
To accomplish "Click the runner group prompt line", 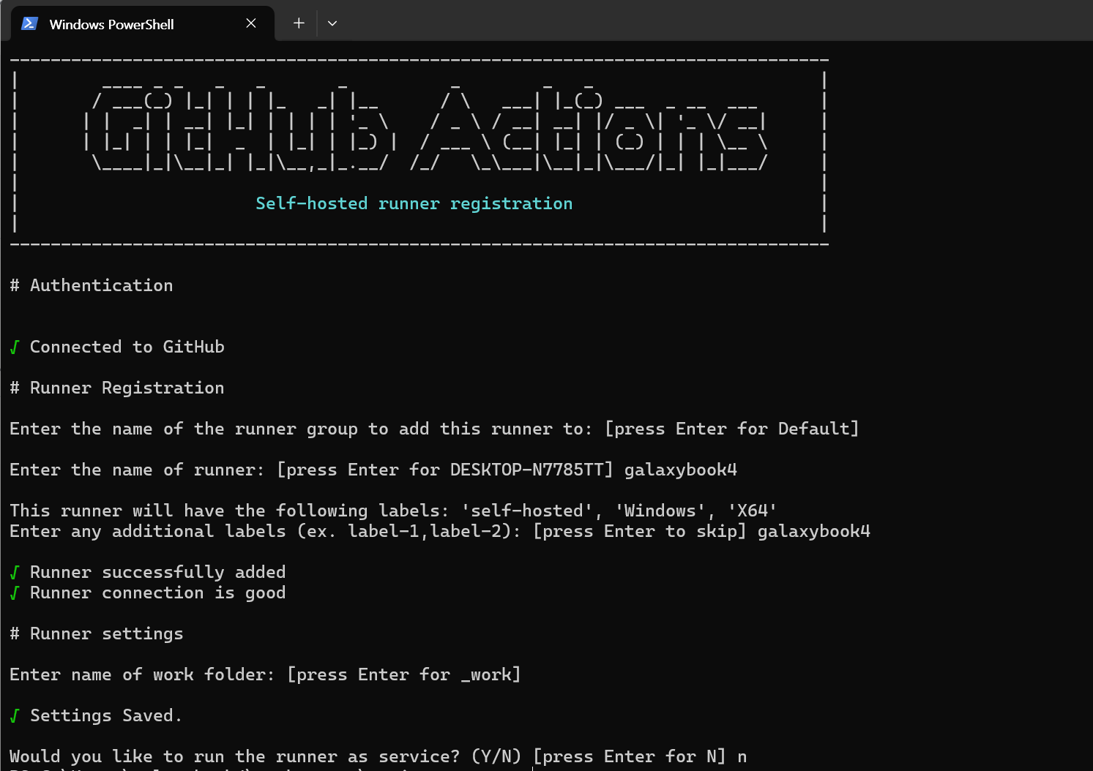I will point(434,429).
